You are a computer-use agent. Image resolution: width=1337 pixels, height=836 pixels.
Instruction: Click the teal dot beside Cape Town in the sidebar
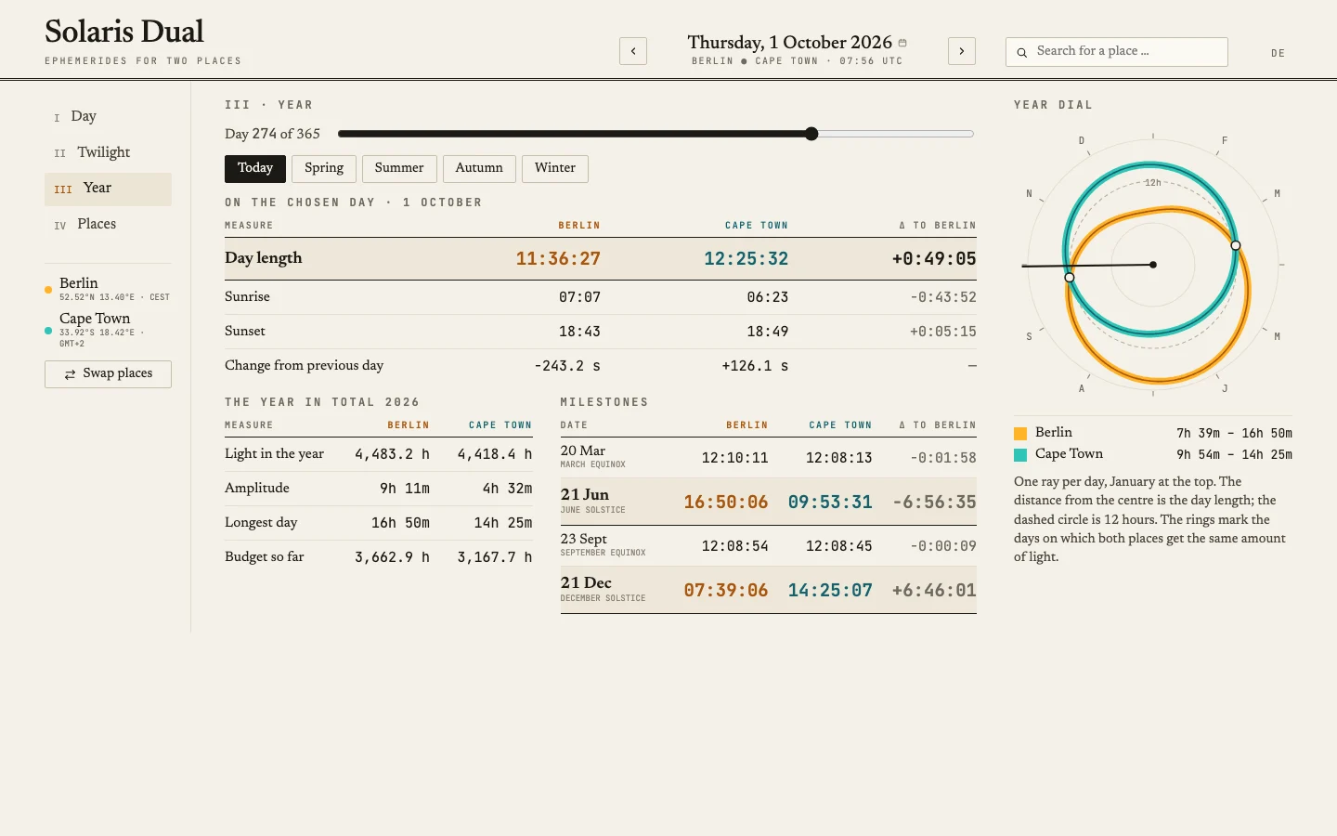click(48, 330)
